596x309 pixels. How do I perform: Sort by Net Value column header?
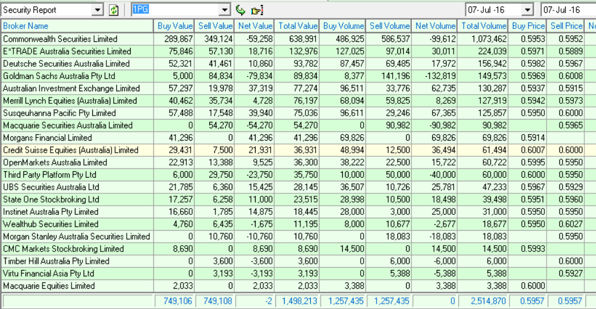254,26
